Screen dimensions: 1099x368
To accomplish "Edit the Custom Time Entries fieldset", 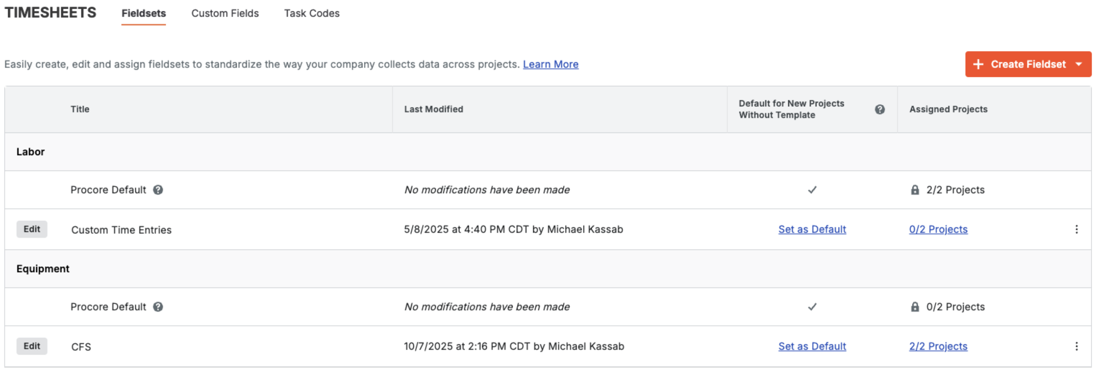I will 32,230.
